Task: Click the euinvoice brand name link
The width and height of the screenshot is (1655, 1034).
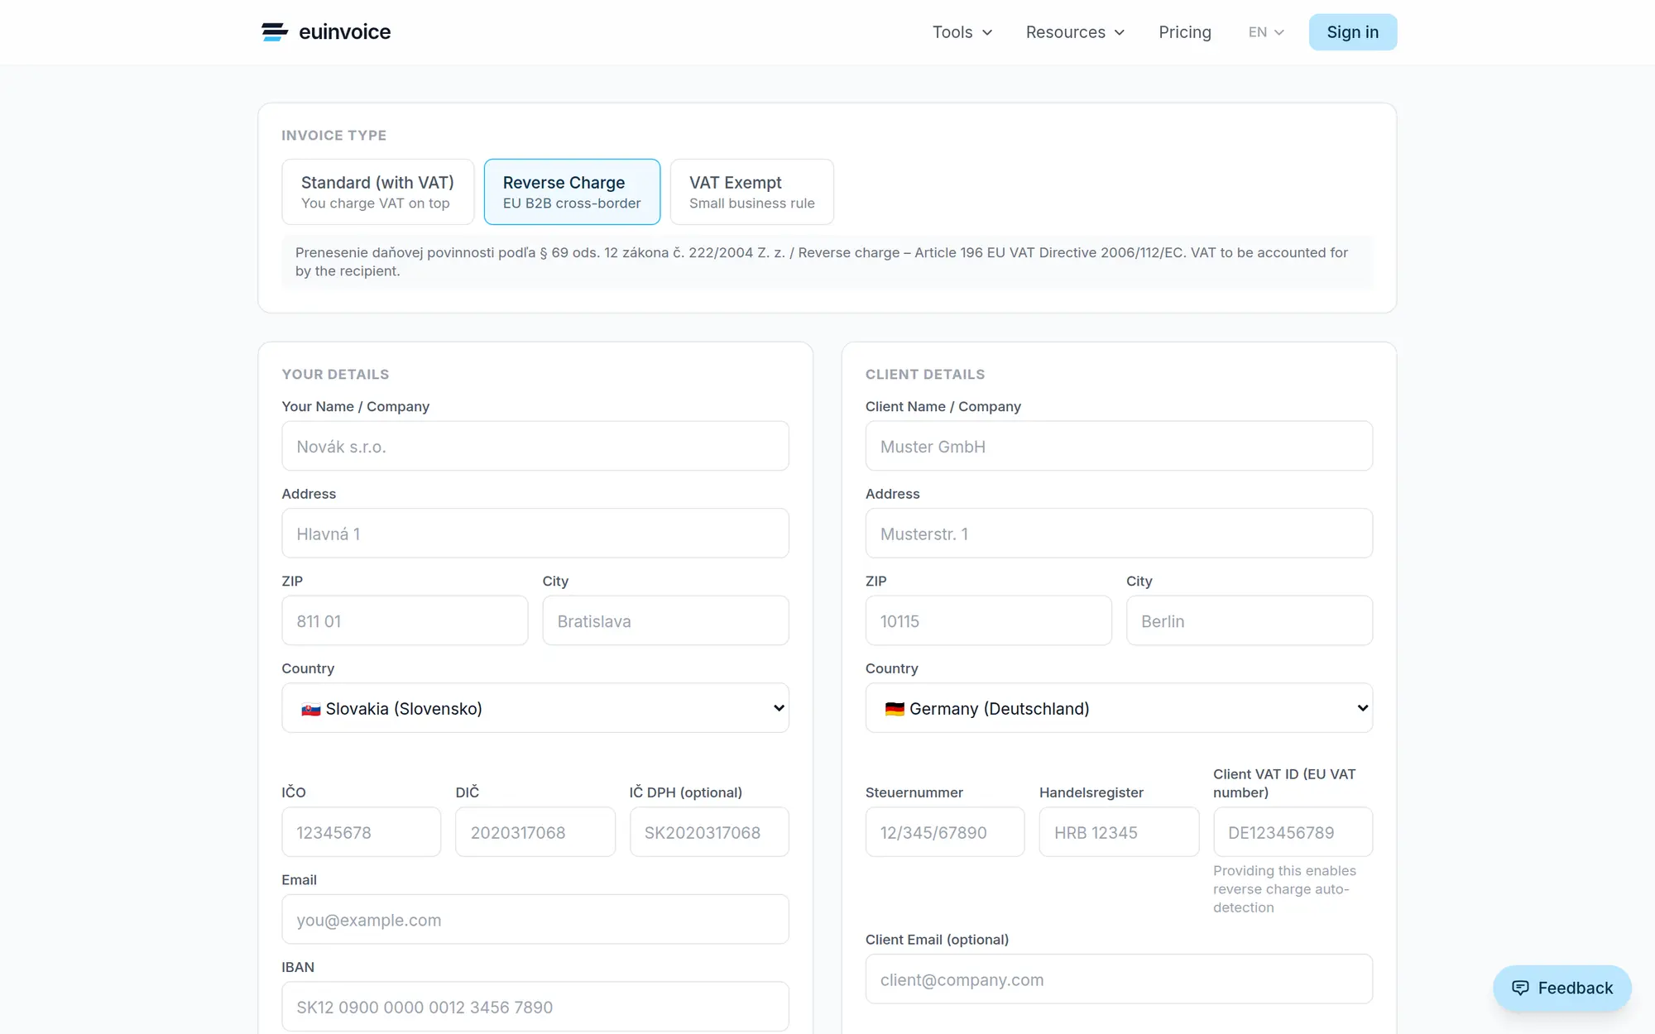Action: point(344,32)
